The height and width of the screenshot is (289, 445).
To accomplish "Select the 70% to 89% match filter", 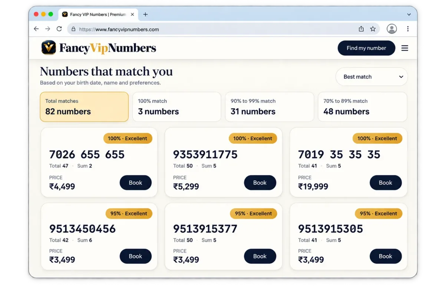I will click(x=362, y=107).
